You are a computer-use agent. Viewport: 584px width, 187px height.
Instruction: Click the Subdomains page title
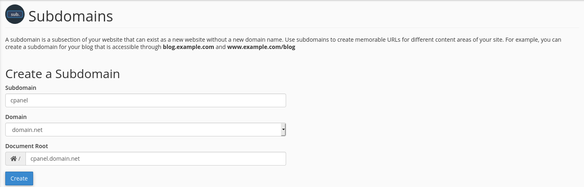(x=70, y=16)
